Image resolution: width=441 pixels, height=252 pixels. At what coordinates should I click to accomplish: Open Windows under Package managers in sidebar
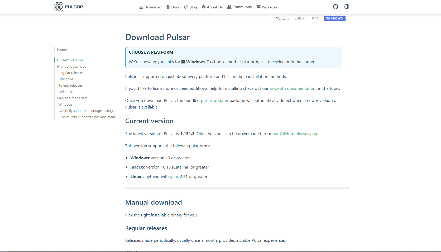65,104
